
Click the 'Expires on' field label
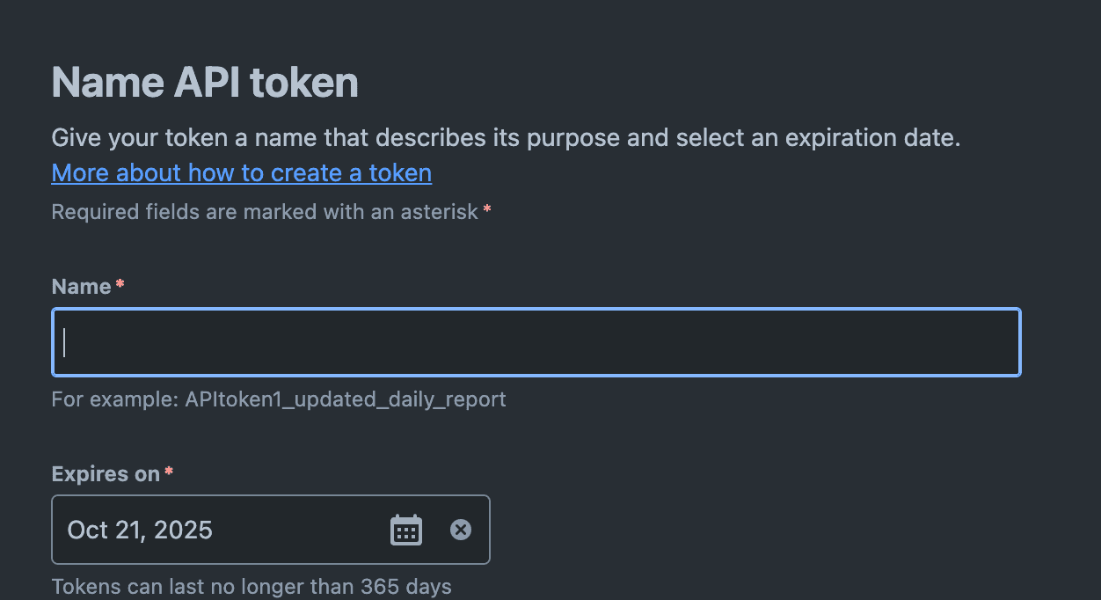(x=106, y=474)
